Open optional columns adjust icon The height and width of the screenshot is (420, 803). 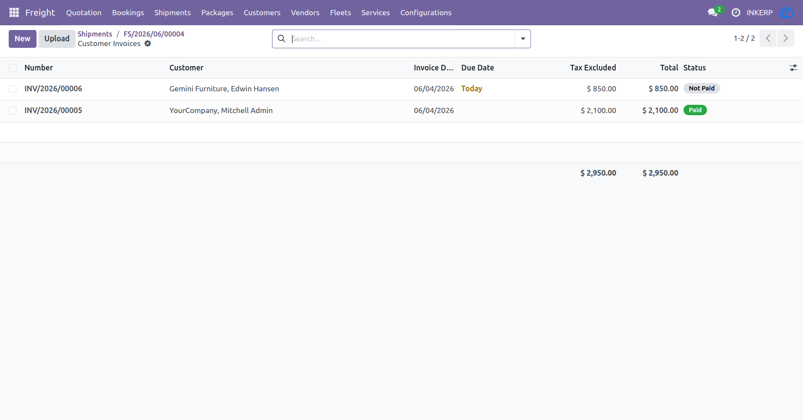(x=793, y=68)
